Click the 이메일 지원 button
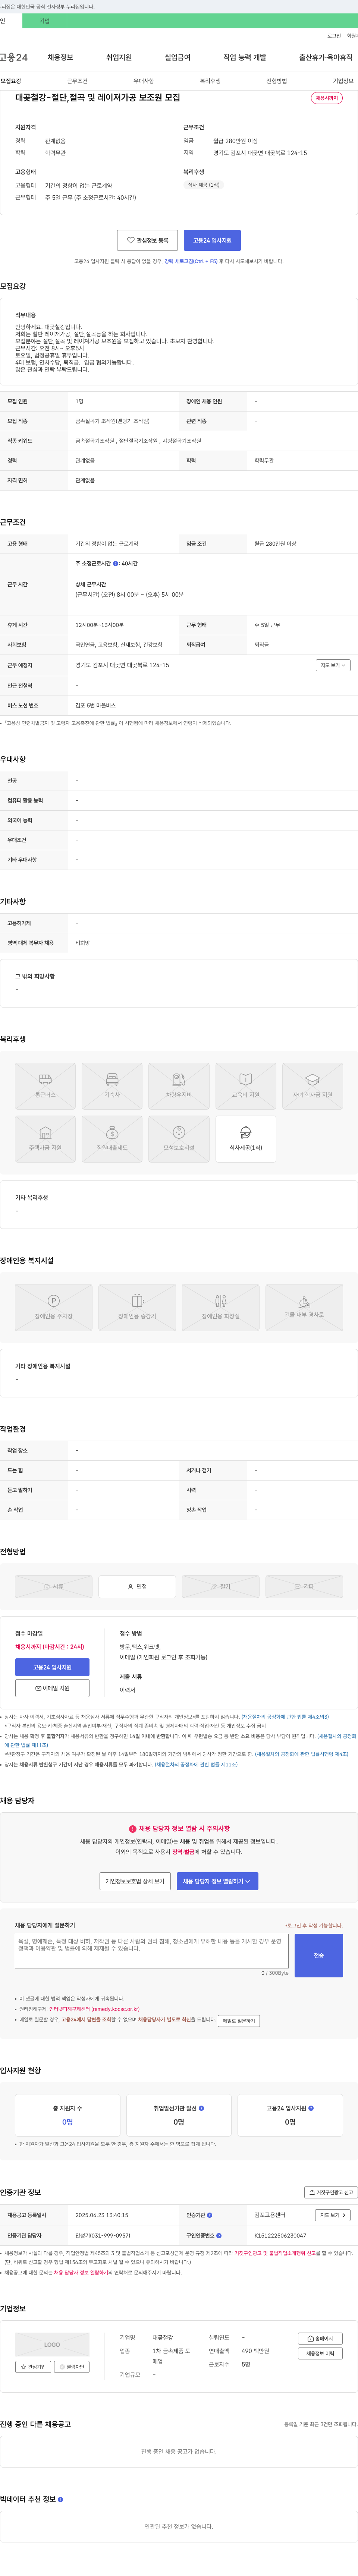 tap(52, 1688)
